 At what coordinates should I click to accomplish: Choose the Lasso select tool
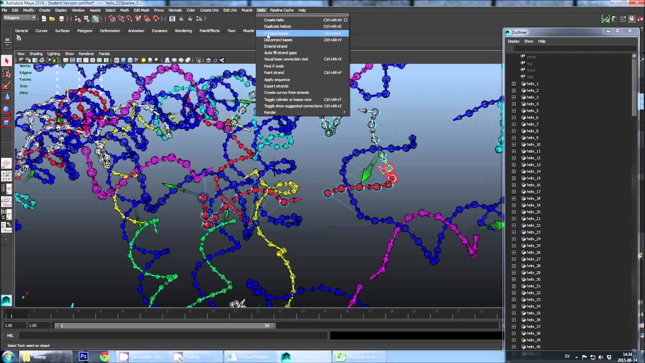pos(7,74)
